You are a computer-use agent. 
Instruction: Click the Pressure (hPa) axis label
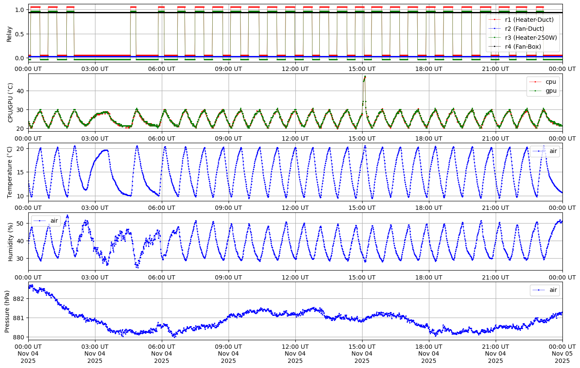click(7, 311)
